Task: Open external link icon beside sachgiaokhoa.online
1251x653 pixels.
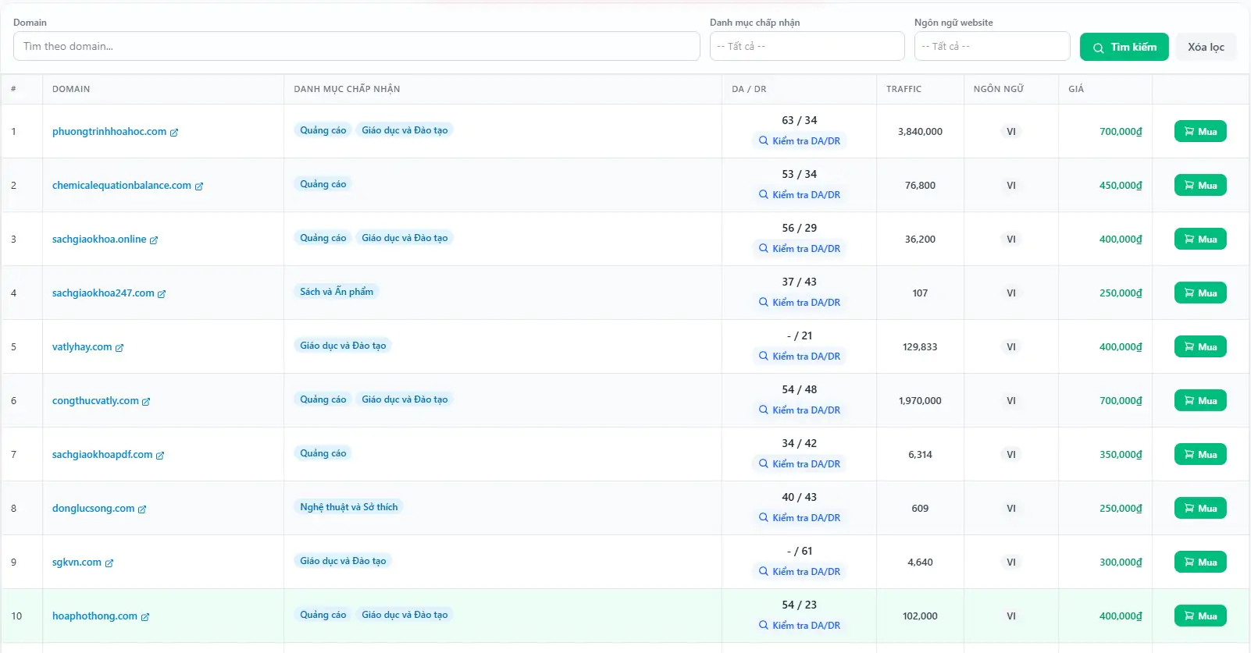Action: click(154, 240)
